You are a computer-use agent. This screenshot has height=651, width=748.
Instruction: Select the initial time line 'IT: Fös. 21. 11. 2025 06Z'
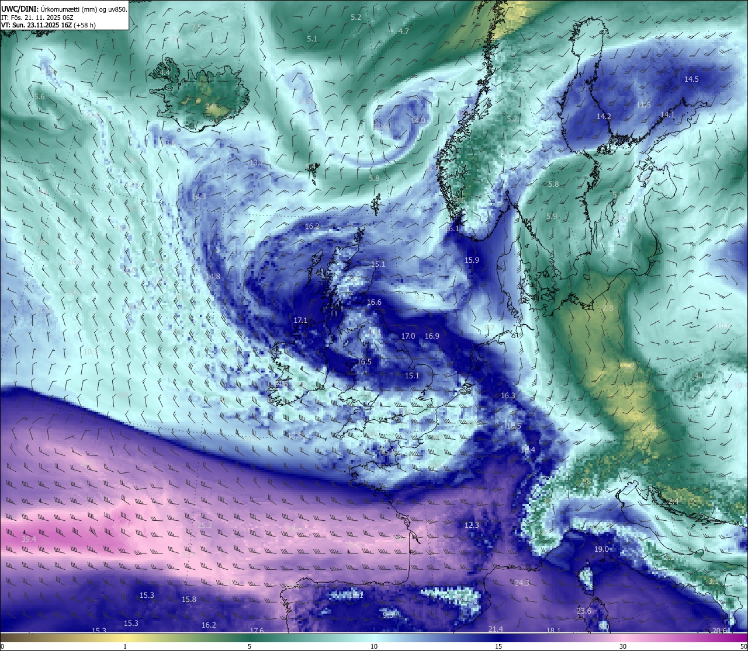click(x=37, y=18)
